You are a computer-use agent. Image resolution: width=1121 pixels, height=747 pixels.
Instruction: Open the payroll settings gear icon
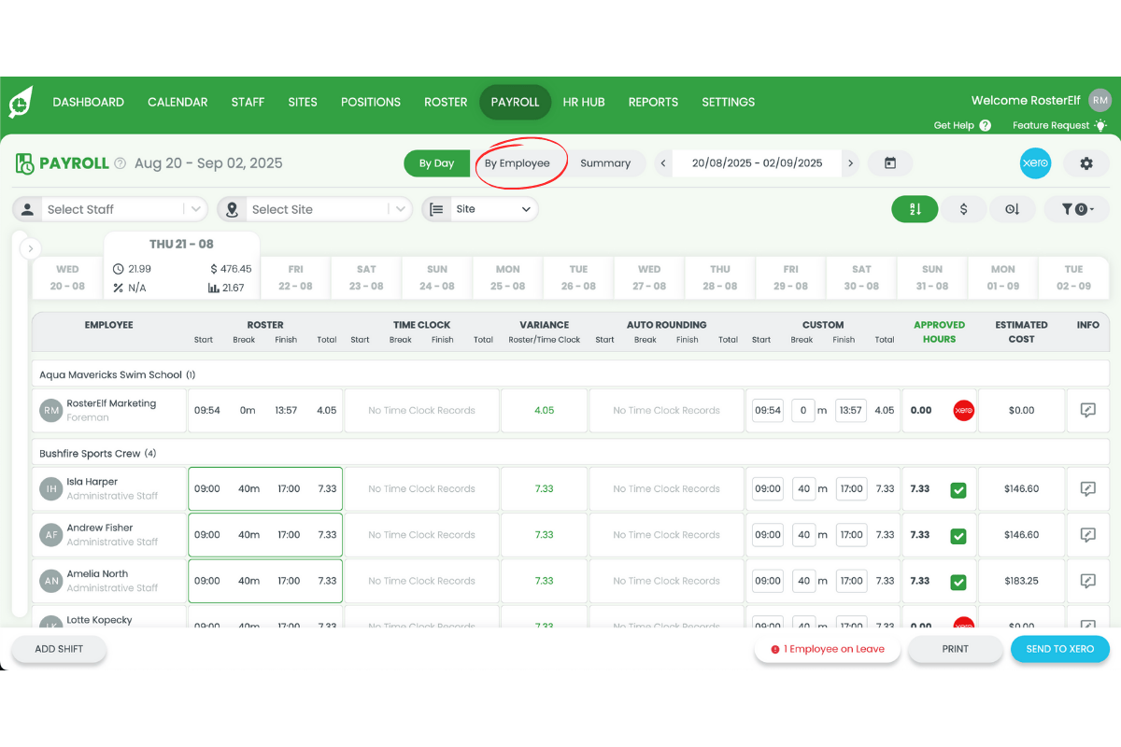pos(1086,162)
